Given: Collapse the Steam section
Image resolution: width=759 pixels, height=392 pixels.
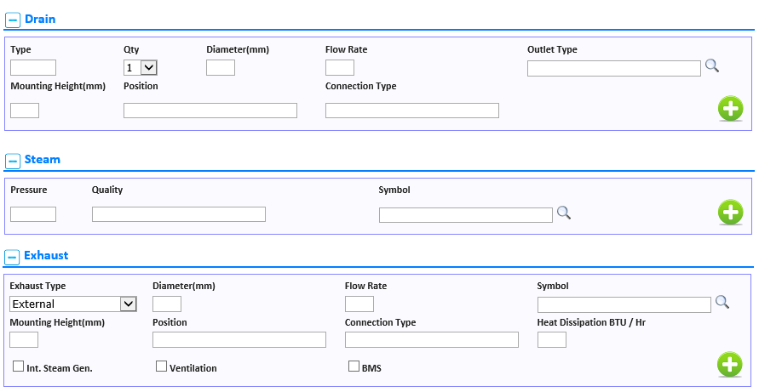Looking at the screenshot, I should tap(13, 161).
